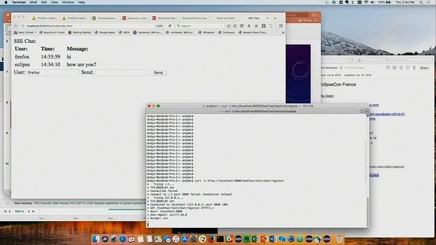Click the curl register tab in Terminal
This screenshot has height=245, width=436.
258,111
